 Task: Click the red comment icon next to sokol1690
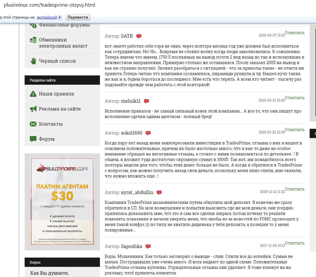click(148, 133)
